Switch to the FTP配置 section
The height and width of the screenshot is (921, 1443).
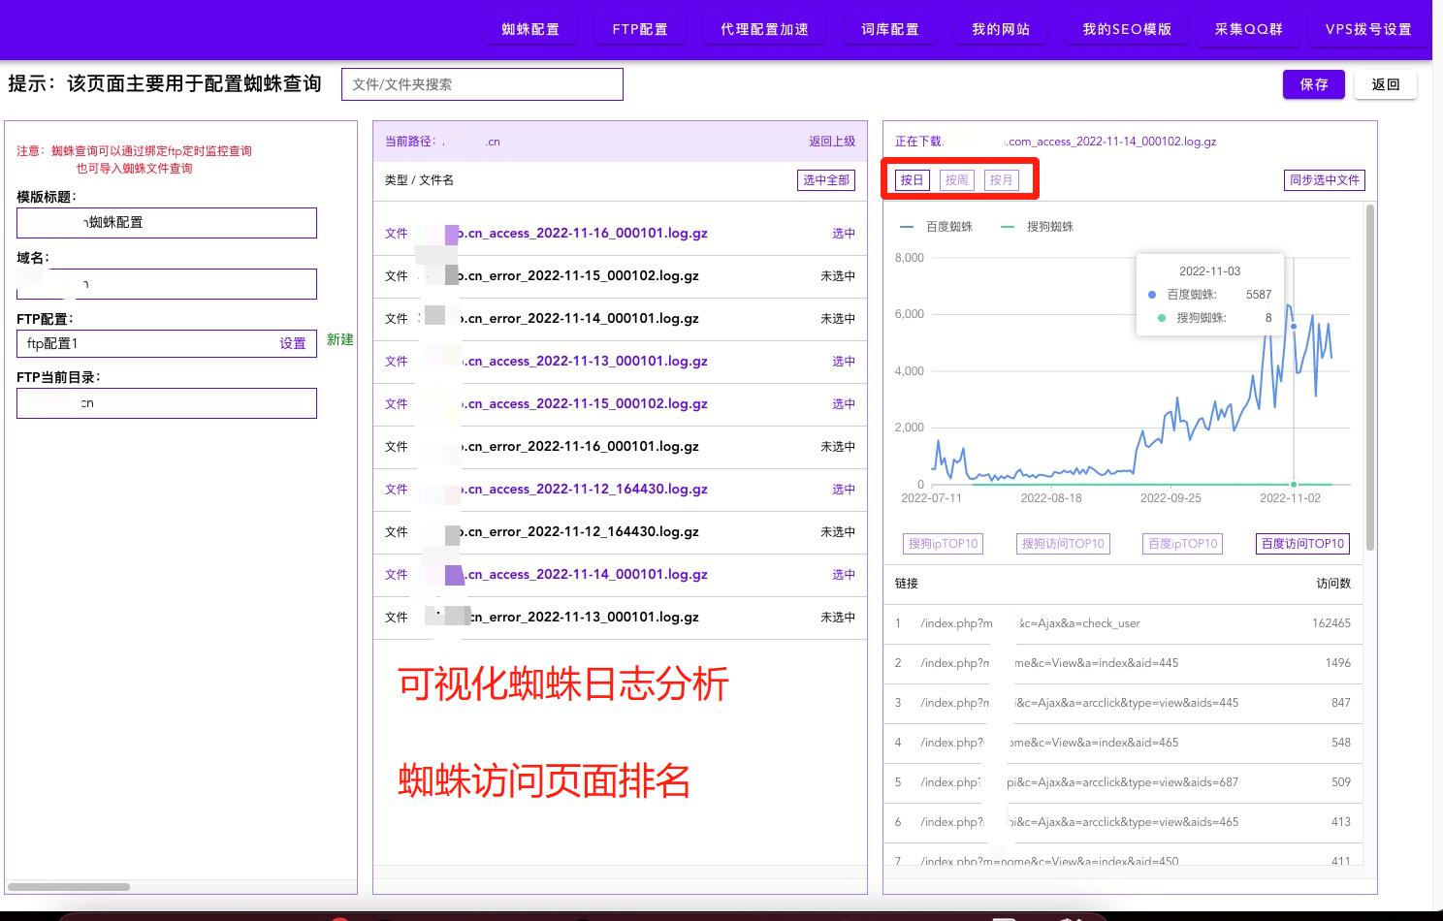(639, 29)
